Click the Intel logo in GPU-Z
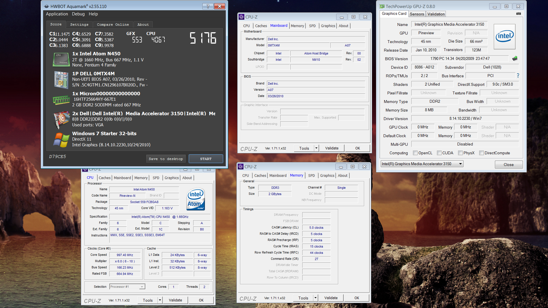The width and height of the screenshot is (548, 308). coord(504,37)
